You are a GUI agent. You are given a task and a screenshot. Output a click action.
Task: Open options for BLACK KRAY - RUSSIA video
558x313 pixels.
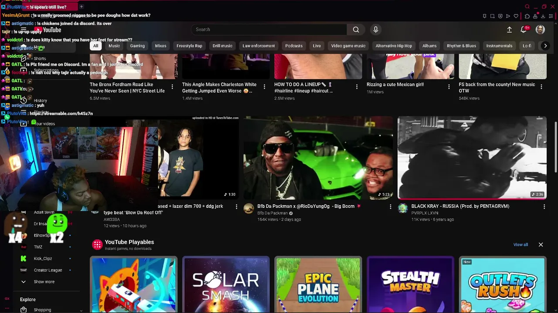coord(544,206)
